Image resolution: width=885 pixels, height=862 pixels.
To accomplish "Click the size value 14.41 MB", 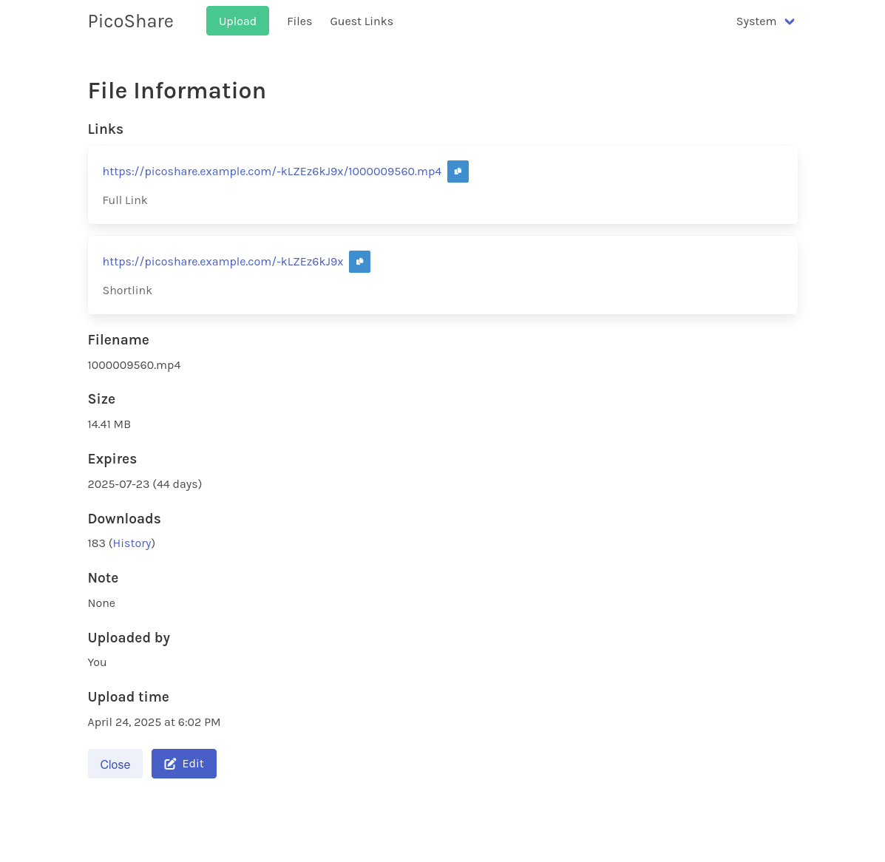I will (109, 424).
